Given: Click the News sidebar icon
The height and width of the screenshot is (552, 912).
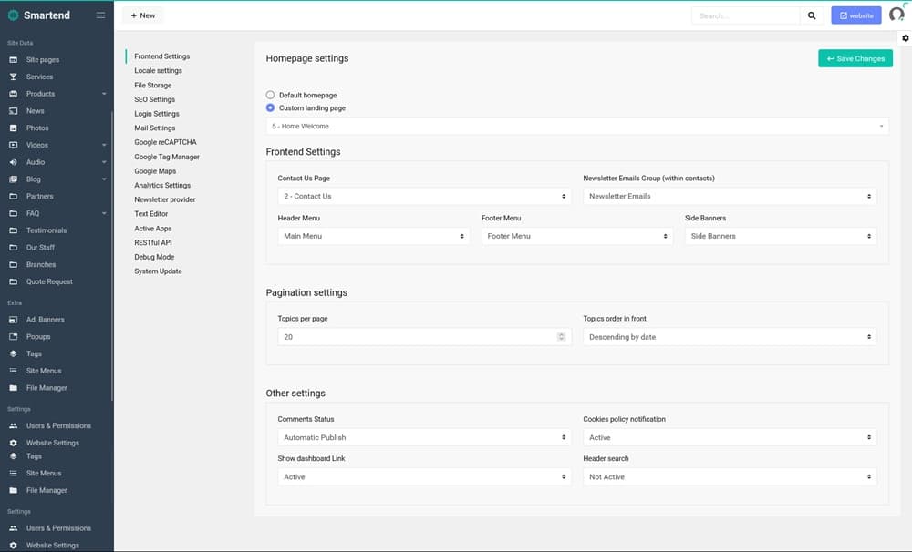Looking at the screenshot, I should pyautogui.click(x=13, y=111).
